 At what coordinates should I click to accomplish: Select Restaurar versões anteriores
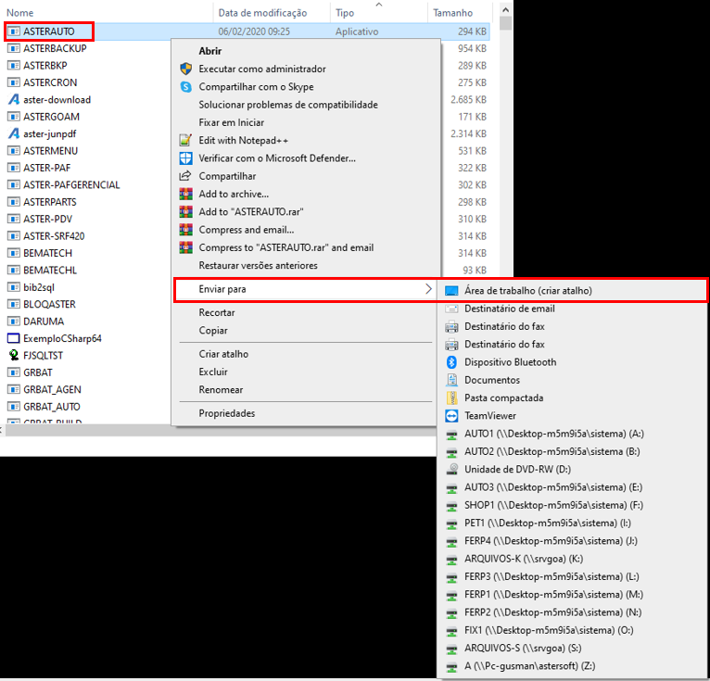305,266
